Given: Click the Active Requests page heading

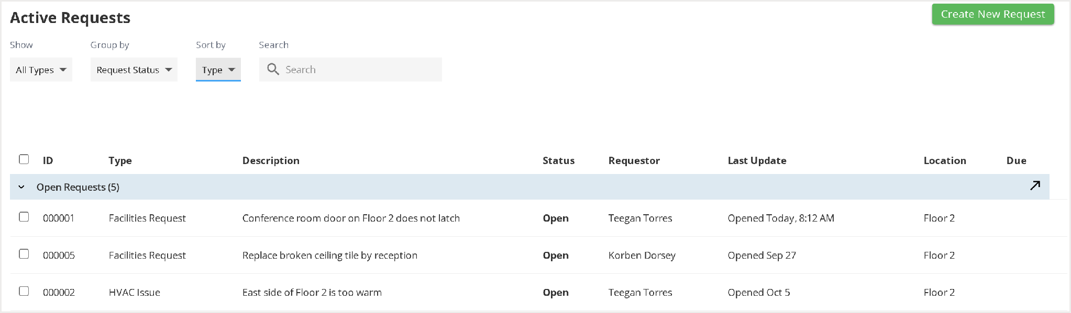Looking at the screenshot, I should [x=70, y=18].
